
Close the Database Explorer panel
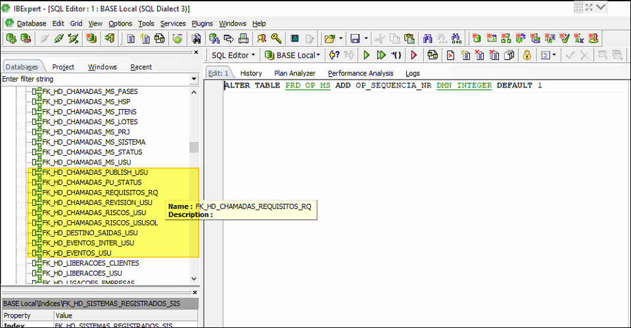click(196, 52)
